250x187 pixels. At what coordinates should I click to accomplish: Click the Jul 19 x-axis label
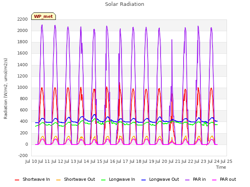tap(148, 161)
